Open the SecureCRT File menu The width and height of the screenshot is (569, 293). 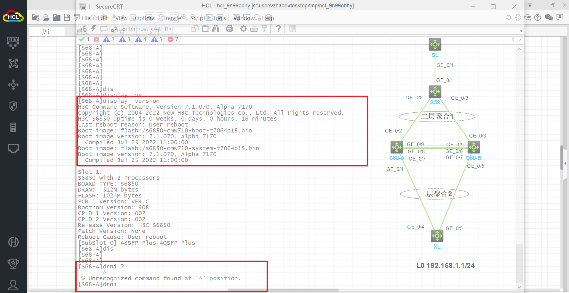86,18
